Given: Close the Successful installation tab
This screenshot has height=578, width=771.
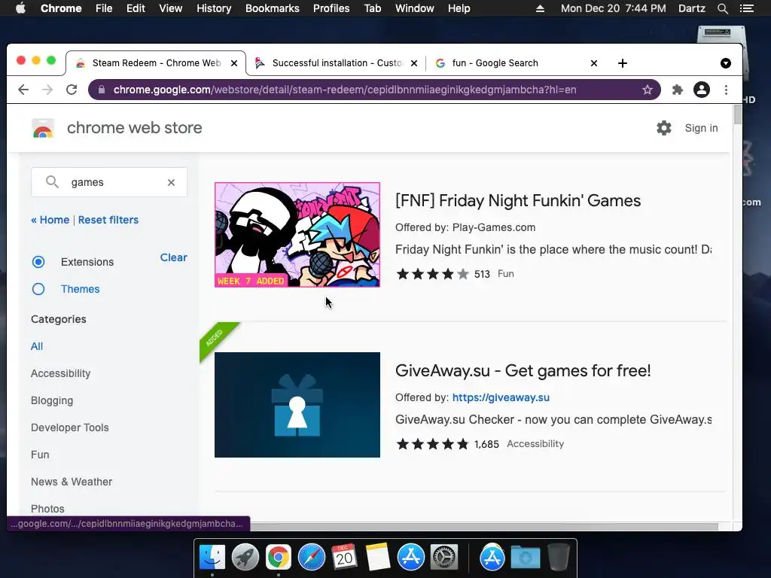Looking at the screenshot, I should pos(414,63).
